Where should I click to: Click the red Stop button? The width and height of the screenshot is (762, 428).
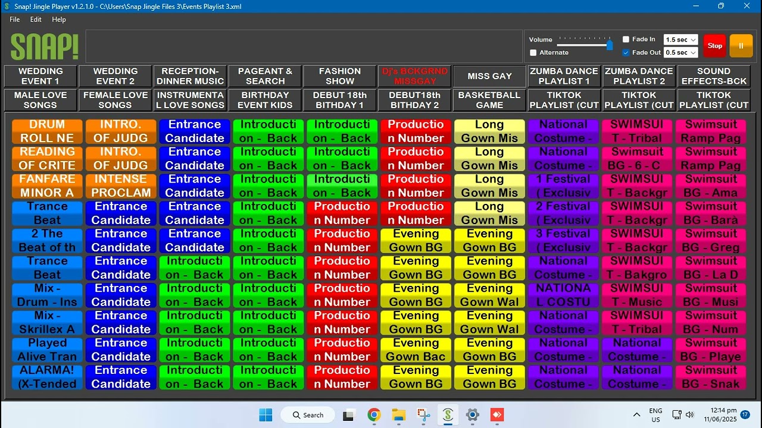[x=715, y=46]
